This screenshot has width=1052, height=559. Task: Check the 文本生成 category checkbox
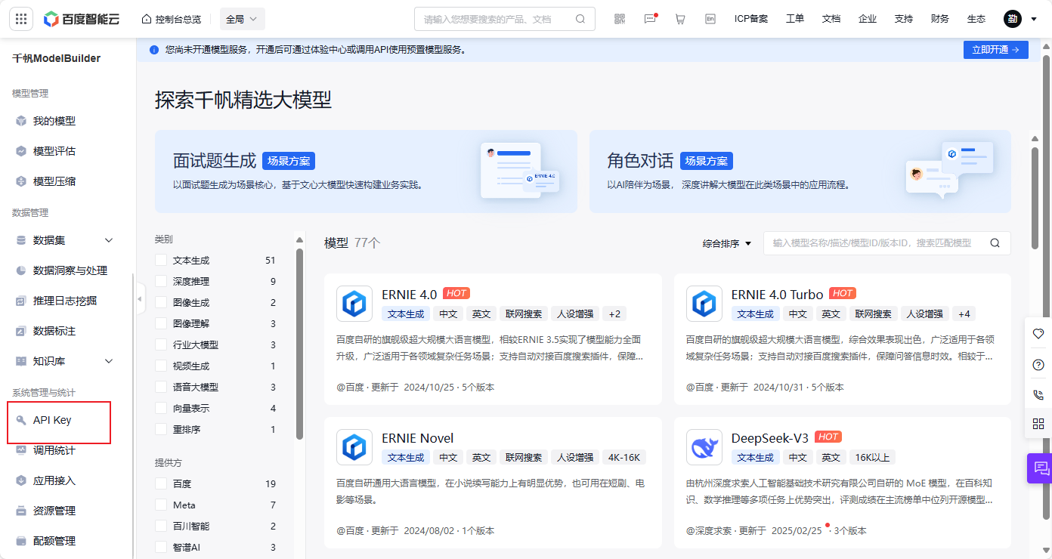coord(160,260)
